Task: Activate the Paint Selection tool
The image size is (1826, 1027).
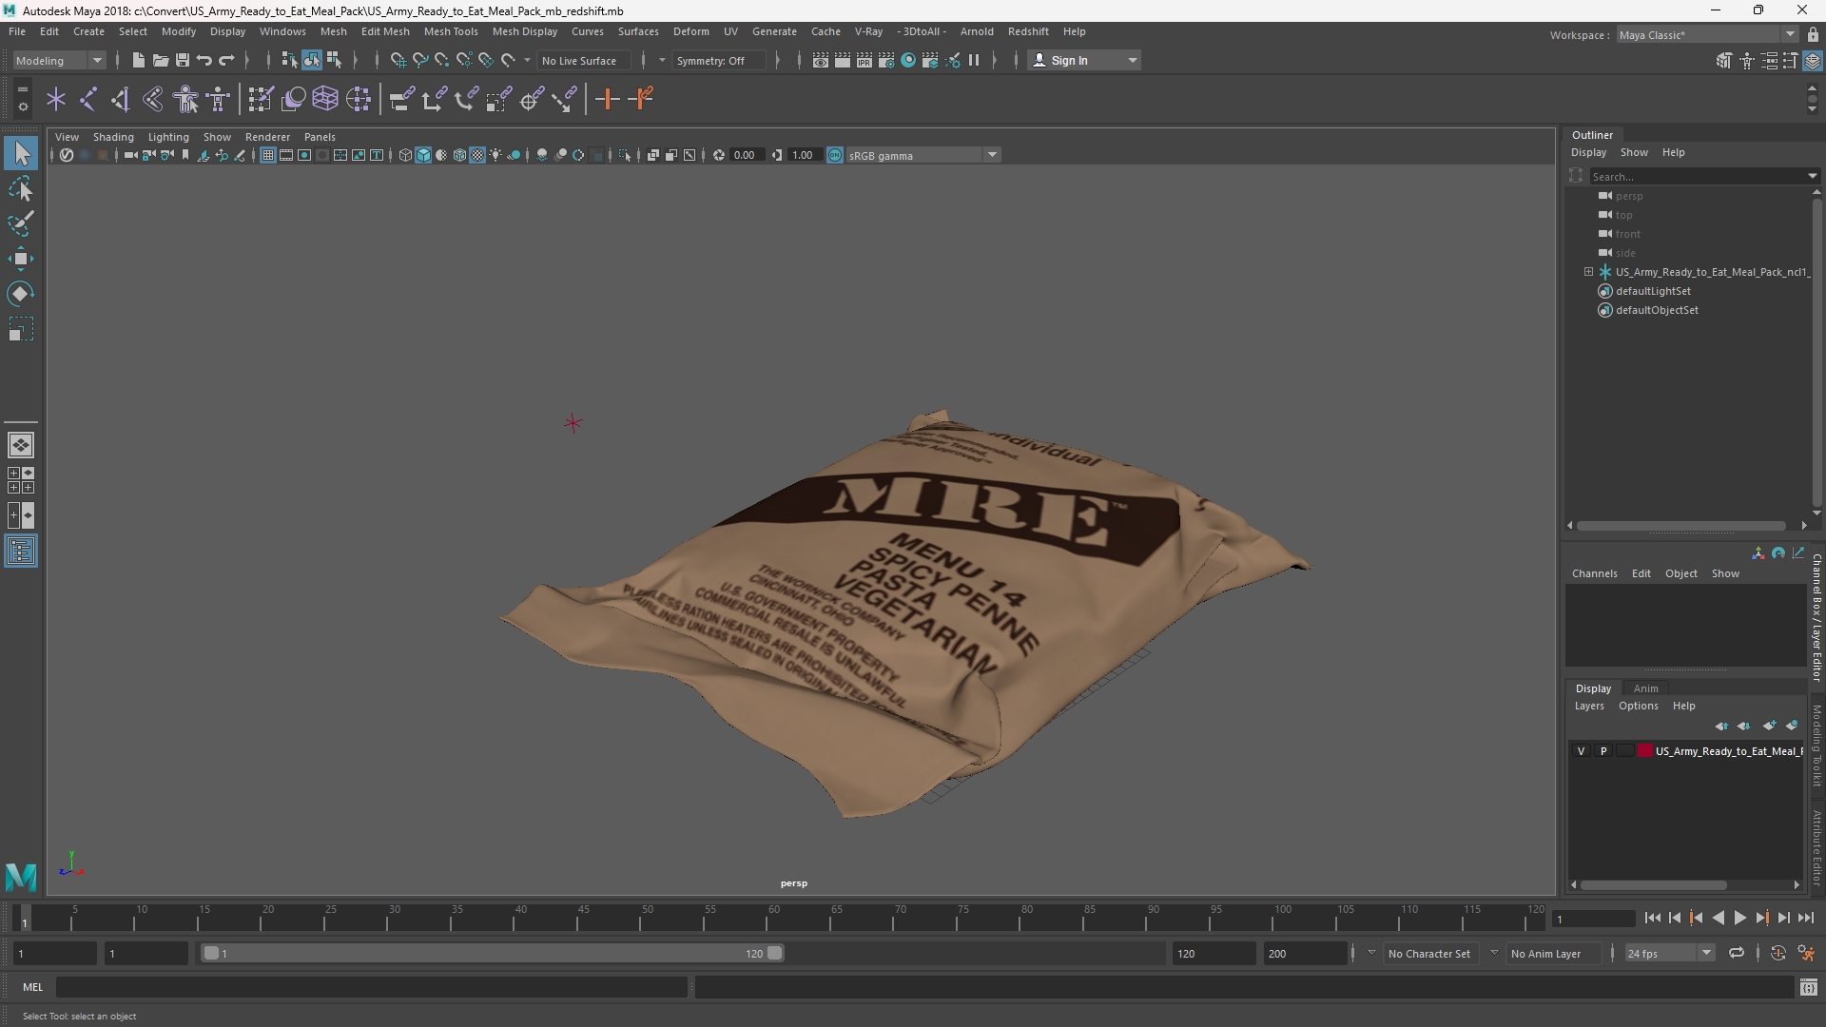Action: [20, 223]
